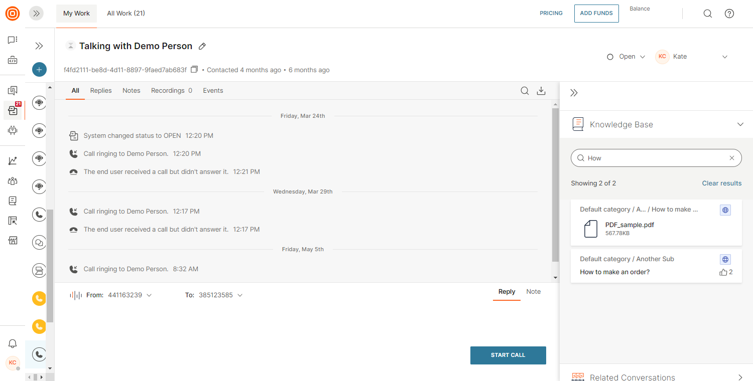Open the PRICING link

tap(551, 14)
